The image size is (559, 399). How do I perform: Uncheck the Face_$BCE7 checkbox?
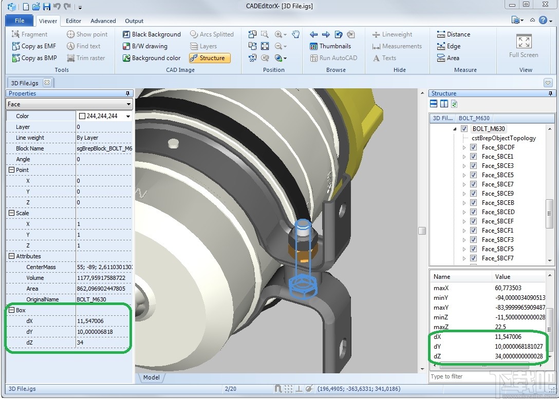[x=473, y=184]
